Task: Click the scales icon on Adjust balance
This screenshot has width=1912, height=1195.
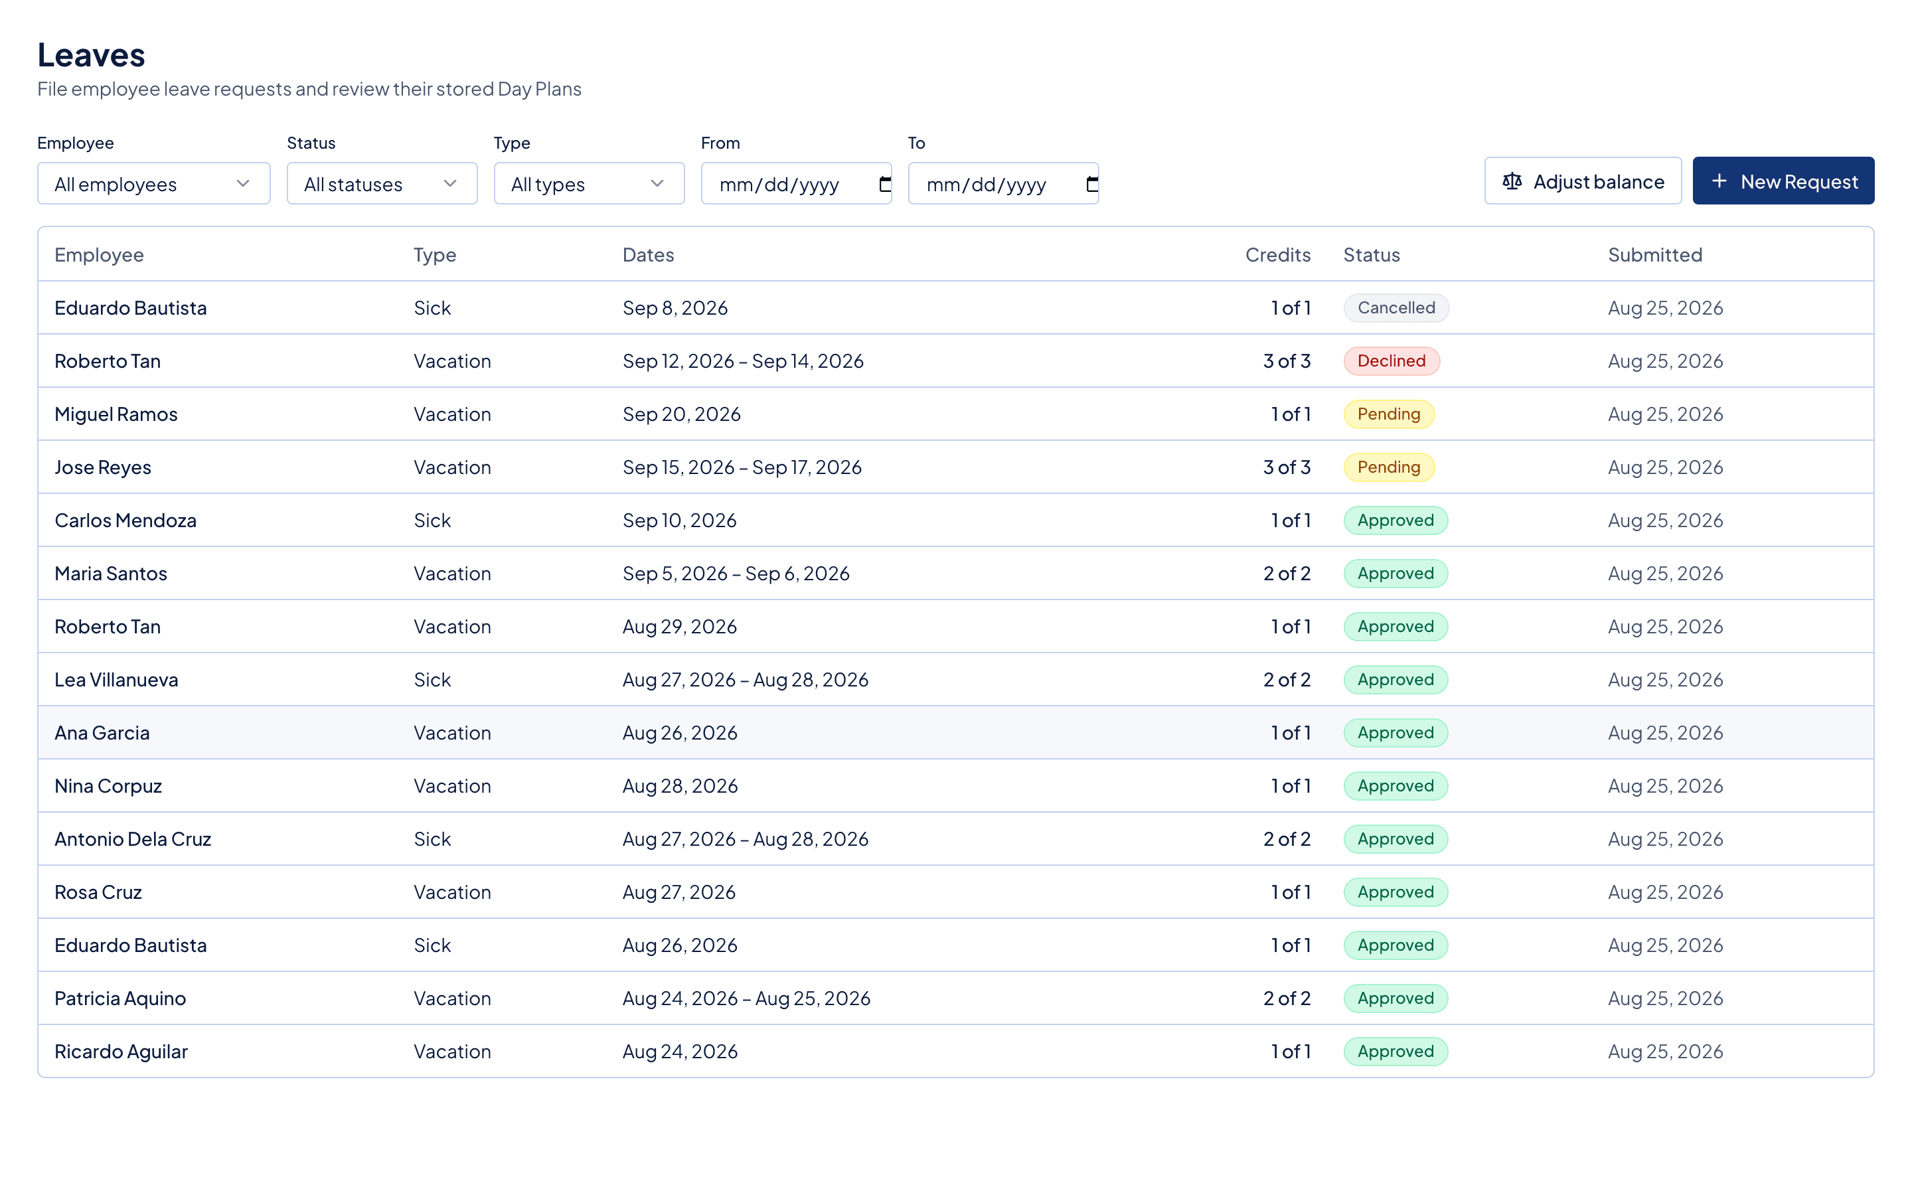Action: (x=1512, y=182)
